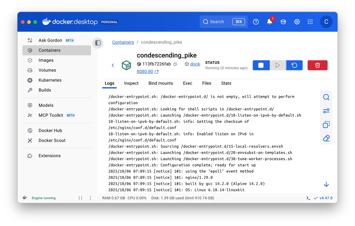355x226 pixels.
Task: Open log display settings icon
Action: point(326,111)
